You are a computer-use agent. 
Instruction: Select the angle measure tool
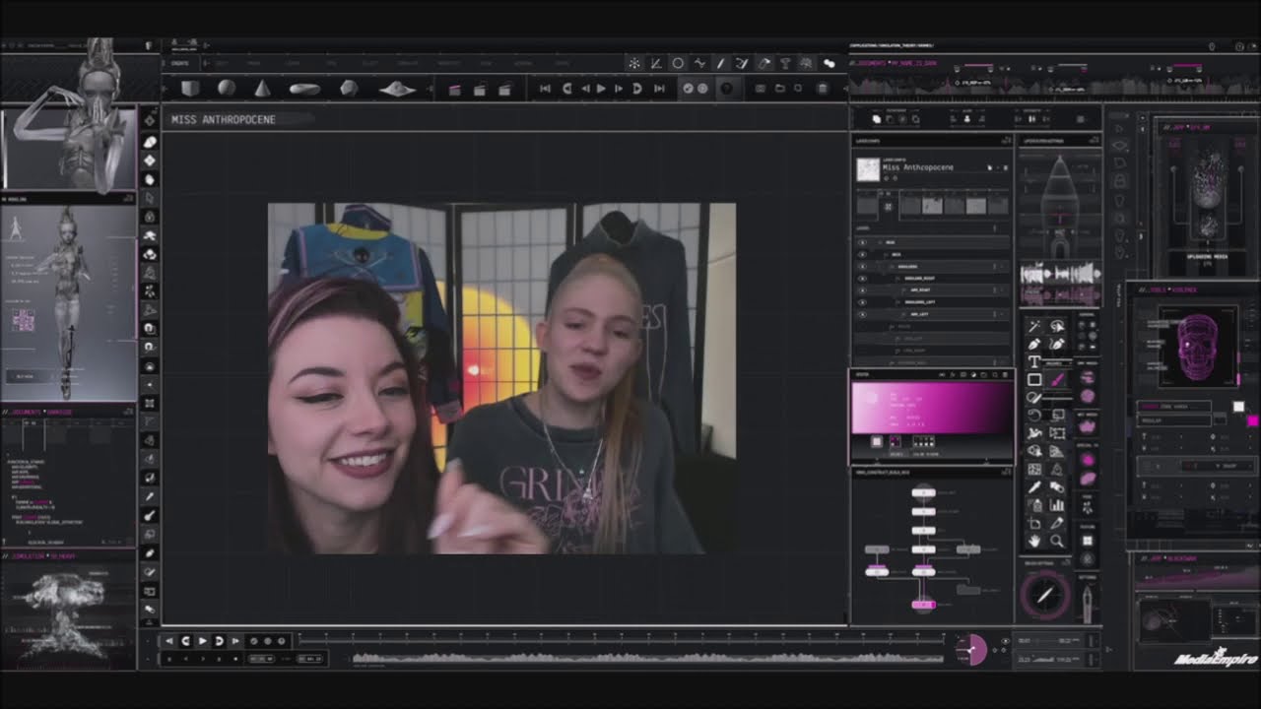pos(656,63)
